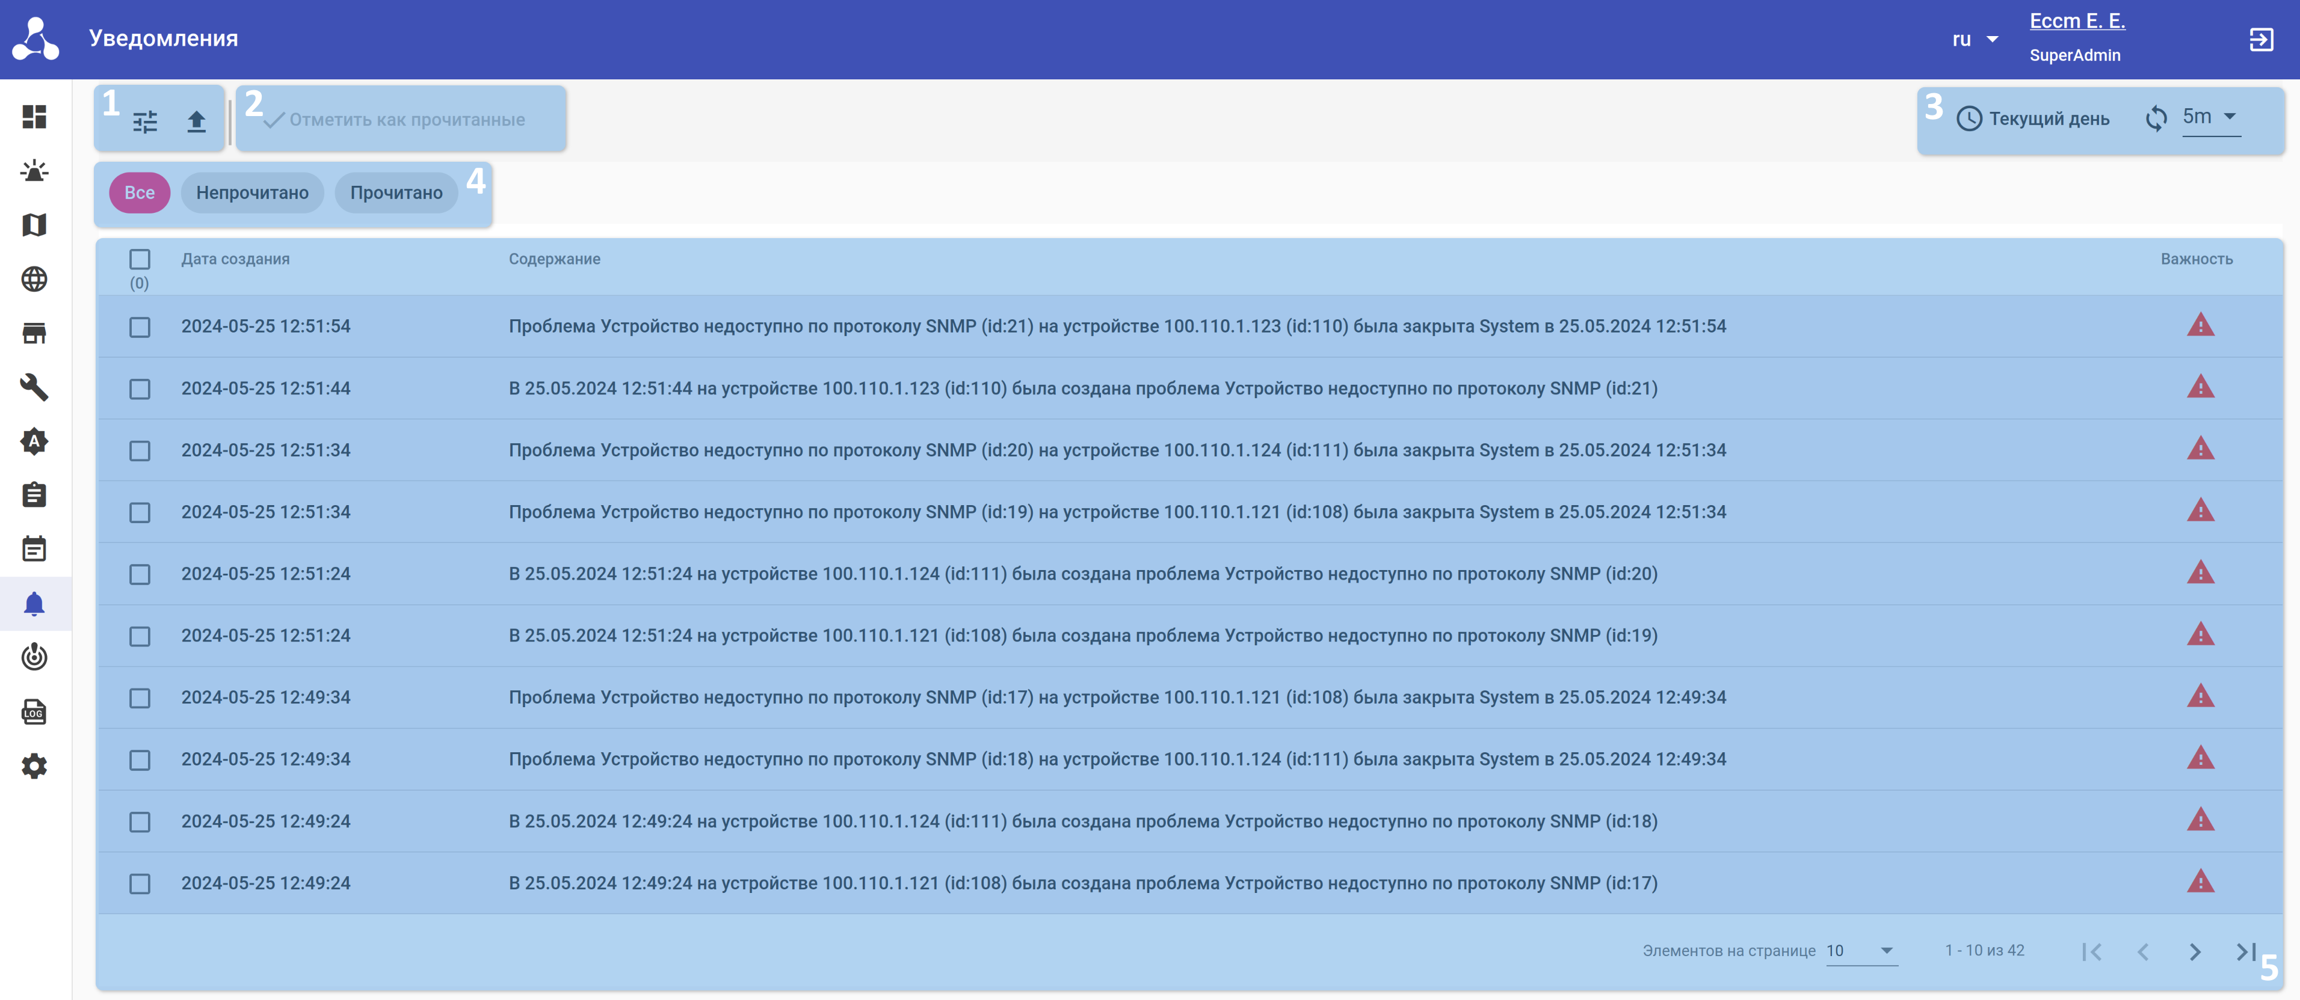Toggle the select-all checkbox in the table header

[140, 260]
